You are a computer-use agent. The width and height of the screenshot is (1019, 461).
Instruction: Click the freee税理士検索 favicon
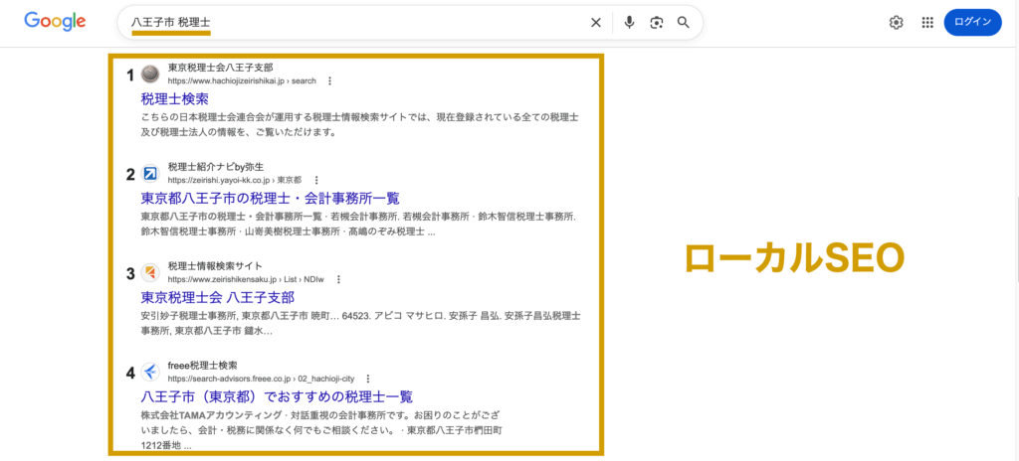pos(150,372)
